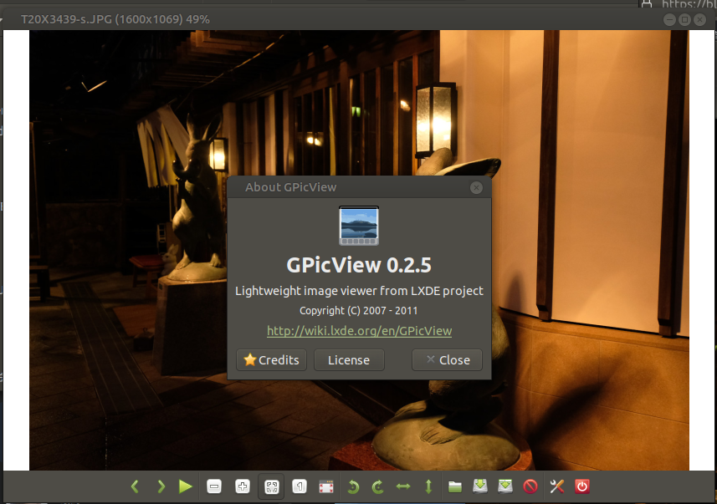Start the slideshow playback

186,486
